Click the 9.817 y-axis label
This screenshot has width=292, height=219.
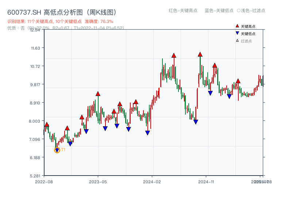click(x=35, y=85)
